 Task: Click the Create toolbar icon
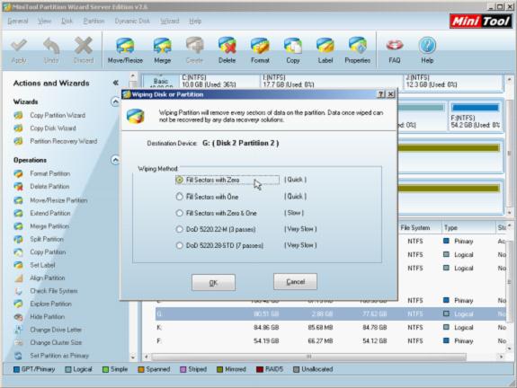194,50
